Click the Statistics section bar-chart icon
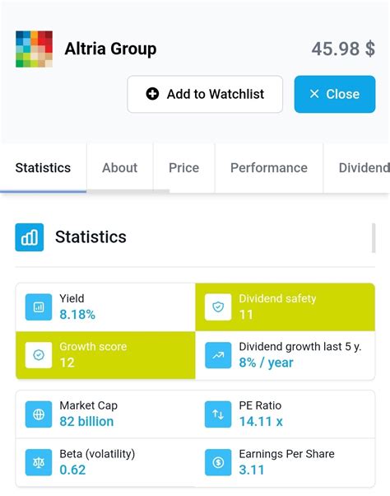This screenshot has width=390, height=496. point(30,237)
